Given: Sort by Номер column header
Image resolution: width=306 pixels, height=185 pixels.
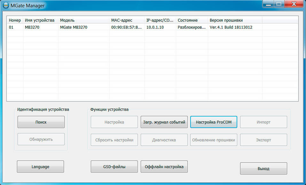Looking at the screenshot, I should [x=15, y=20].
